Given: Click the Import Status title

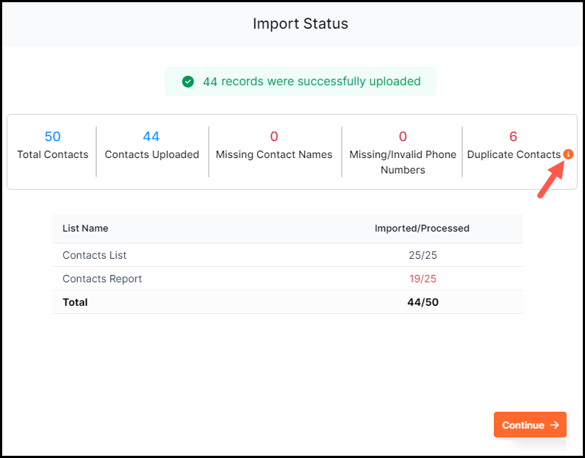Looking at the screenshot, I should click(x=301, y=24).
